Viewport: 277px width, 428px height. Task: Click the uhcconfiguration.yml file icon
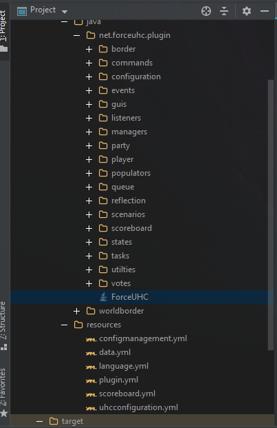click(x=91, y=408)
